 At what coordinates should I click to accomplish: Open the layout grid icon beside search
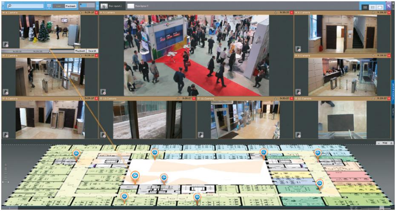point(49,6)
